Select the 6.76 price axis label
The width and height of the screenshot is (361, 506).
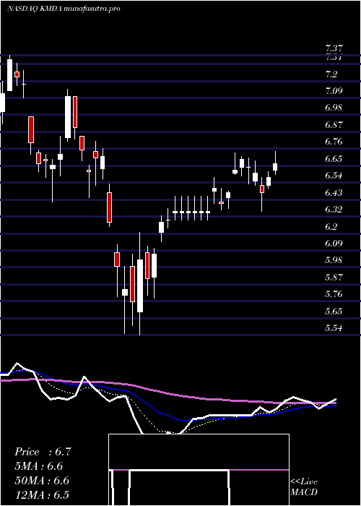334,142
